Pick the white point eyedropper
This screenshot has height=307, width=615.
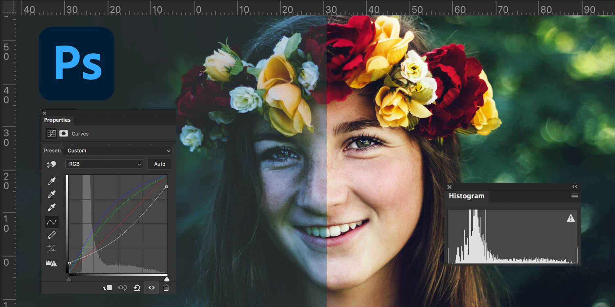[x=51, y=207]
